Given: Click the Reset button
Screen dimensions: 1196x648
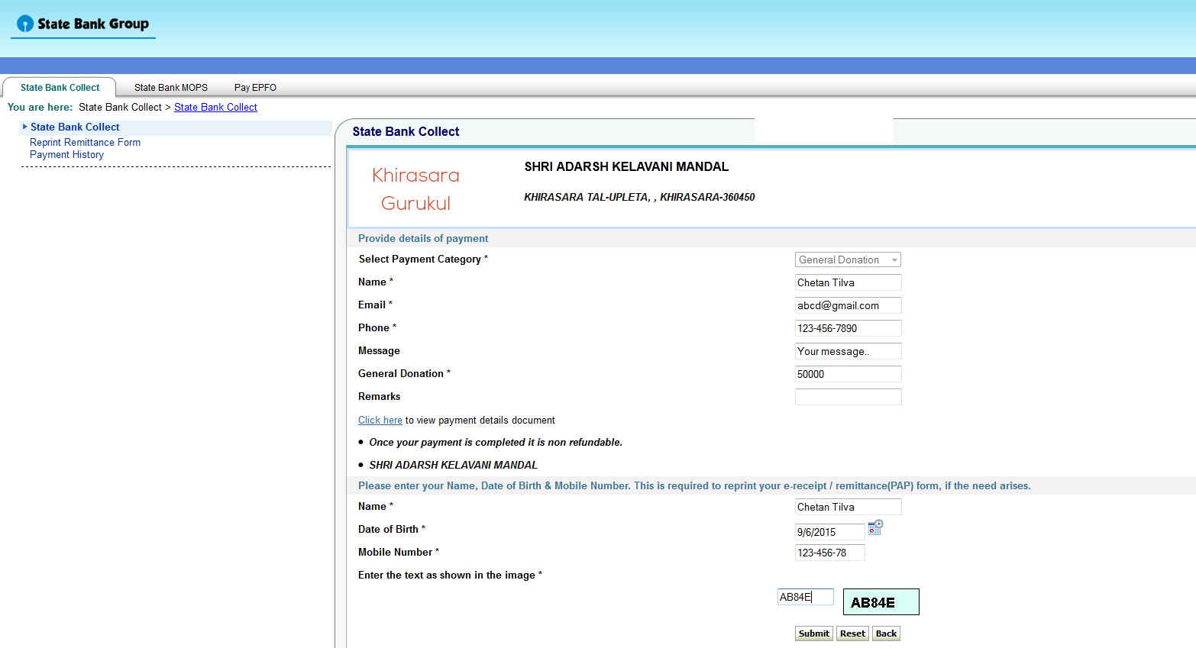Looking at the screenshot, I should 852,633.
